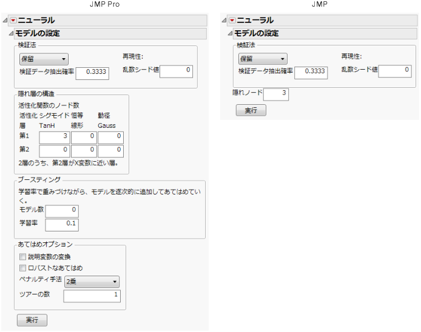Image resolution: width=421 pixels, height=332 pixels.
Task: Select 第1 layer Gauss node count field
Action: tap(110, 138)
